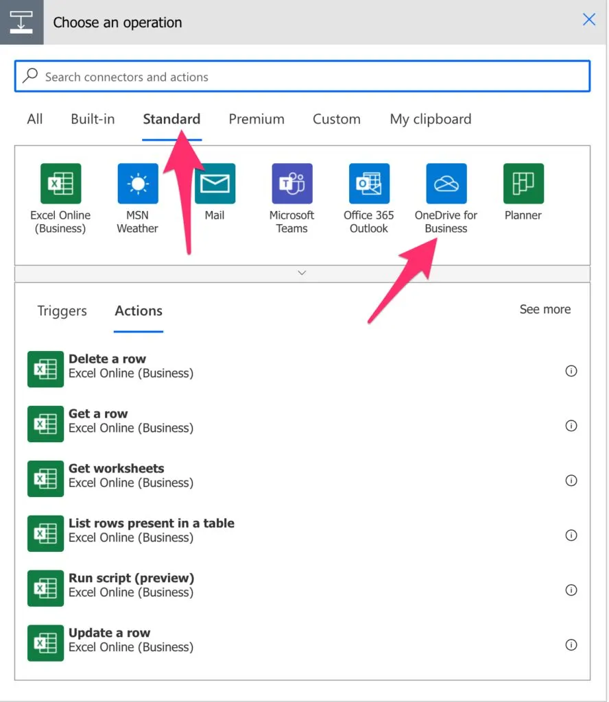
Task: Switch to the Premium tab
Action: [x=256, y=119]
